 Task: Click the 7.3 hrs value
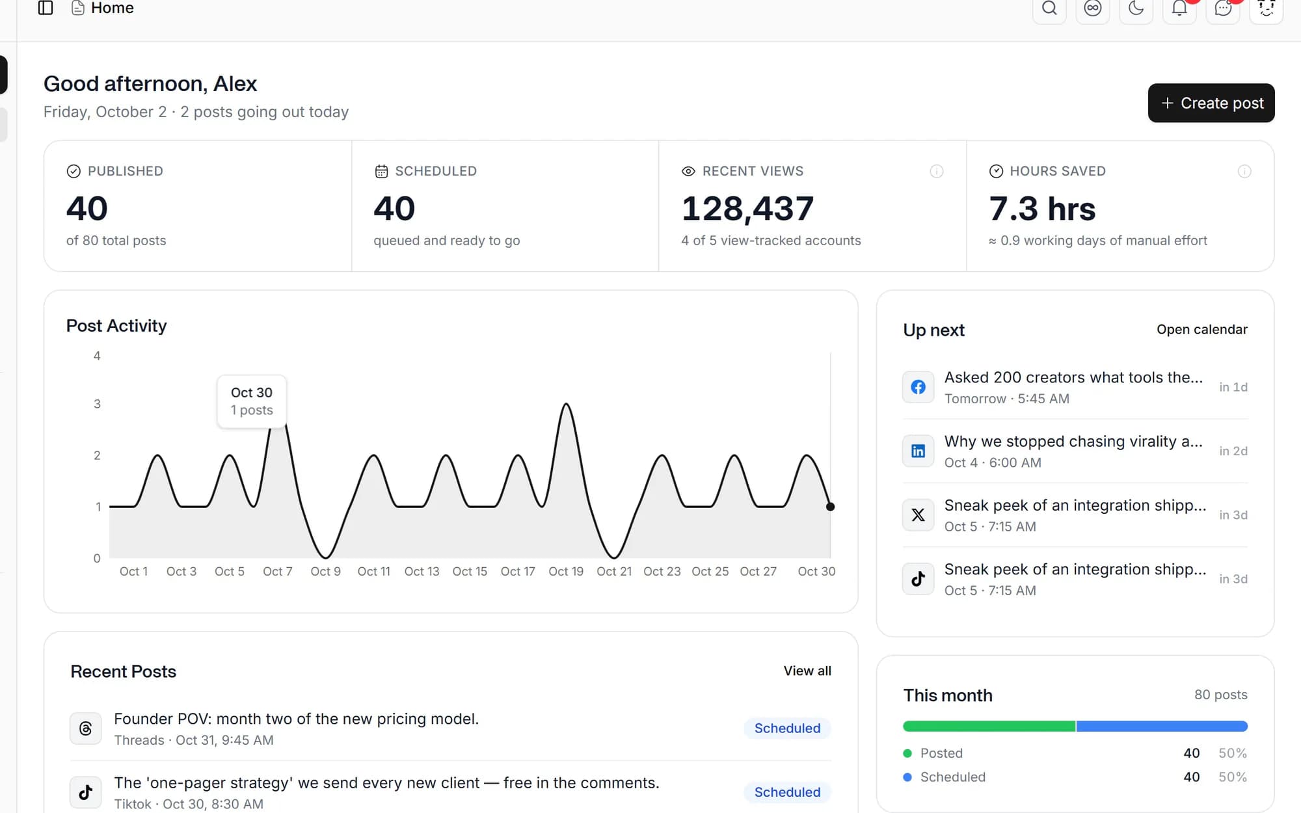1042,209
